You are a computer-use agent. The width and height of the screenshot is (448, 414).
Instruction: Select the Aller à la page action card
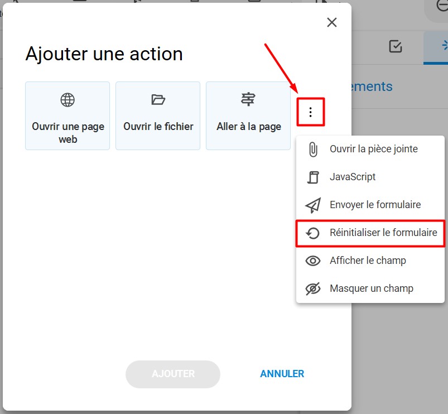248,115
